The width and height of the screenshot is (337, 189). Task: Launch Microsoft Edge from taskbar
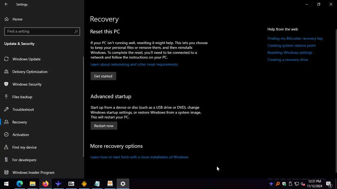tap(19, 184)
